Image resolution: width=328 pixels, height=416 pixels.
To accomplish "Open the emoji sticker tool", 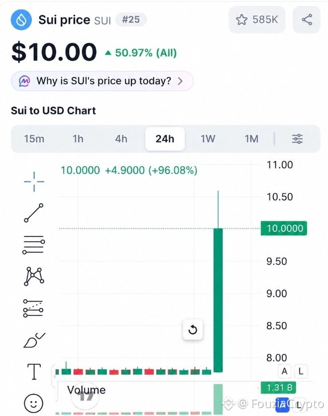I will coord(33,403).
